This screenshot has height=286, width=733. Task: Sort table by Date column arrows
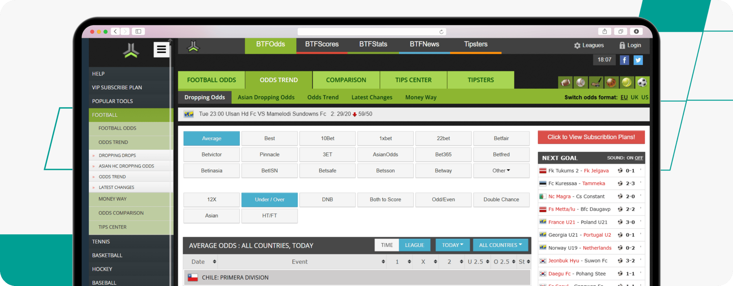(215, 262)
